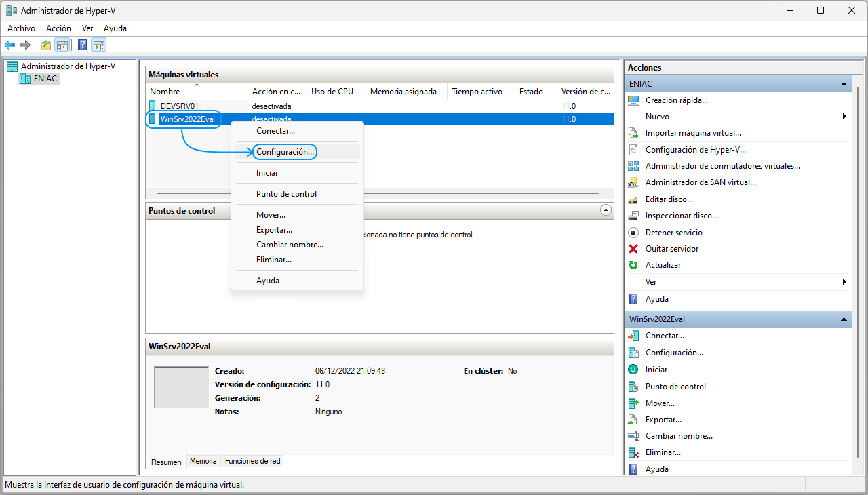Click Administrador de conmutadores virtuales icon
This screenshot has height=495, width=868.
[633, 166]
